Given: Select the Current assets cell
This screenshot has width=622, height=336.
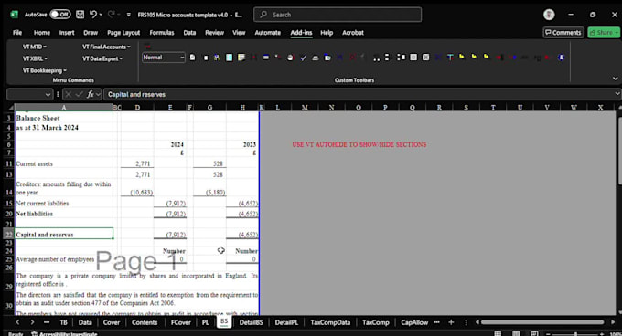Looking at the screenshot, I should pyautogui.click(x=64, y=163).
